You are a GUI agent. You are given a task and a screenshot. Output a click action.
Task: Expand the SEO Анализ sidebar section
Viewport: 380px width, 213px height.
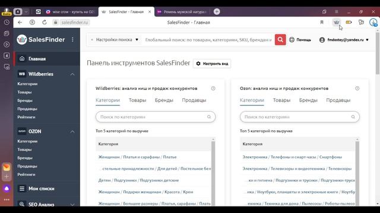tap(72, 204)
